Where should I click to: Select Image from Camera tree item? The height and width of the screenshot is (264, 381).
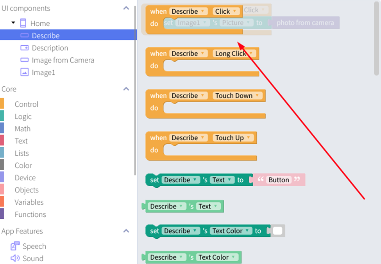click(x=63, y=60)
